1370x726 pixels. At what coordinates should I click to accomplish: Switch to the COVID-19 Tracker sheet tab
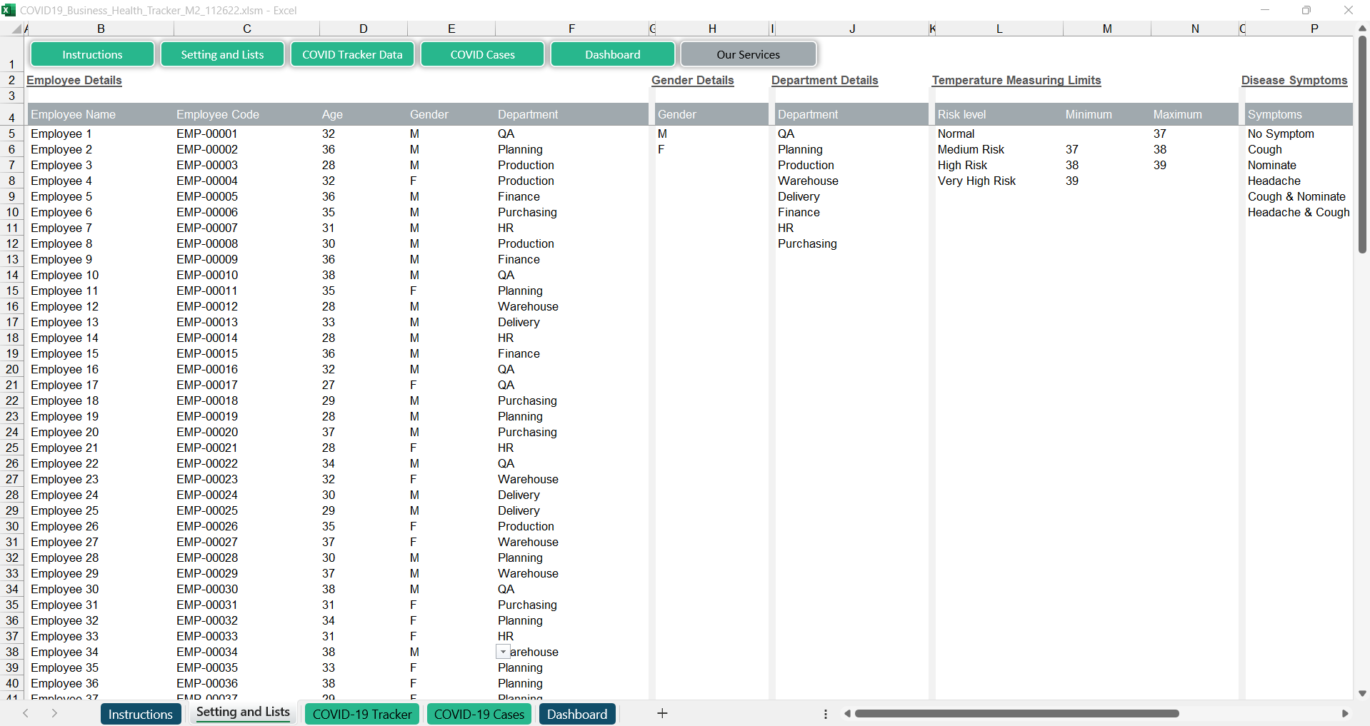[x=362, y=714]
